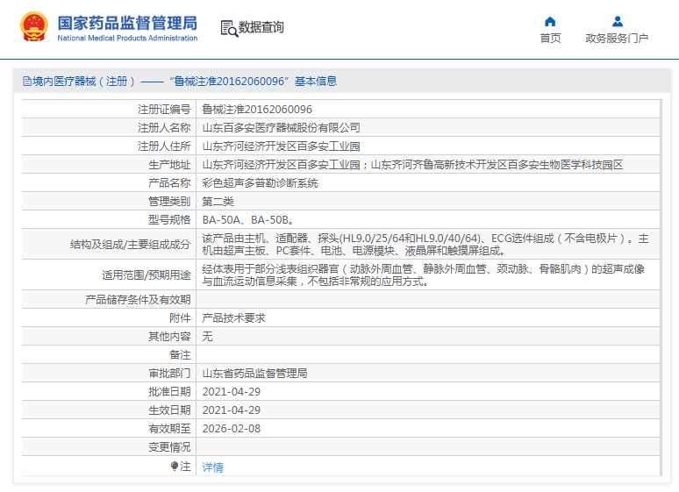Click the 型号规格 label
679x492 pixels.
click(x=169, y=220)
